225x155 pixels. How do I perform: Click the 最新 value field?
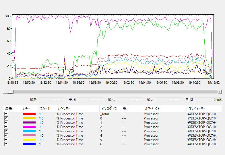(x=52, y=100)
